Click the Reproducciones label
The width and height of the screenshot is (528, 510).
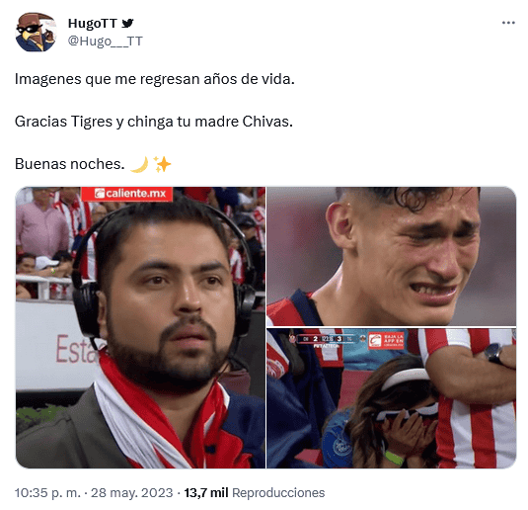point(278,493)
